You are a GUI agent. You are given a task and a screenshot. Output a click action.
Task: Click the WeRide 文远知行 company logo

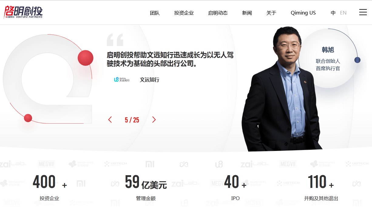(122, 80)
